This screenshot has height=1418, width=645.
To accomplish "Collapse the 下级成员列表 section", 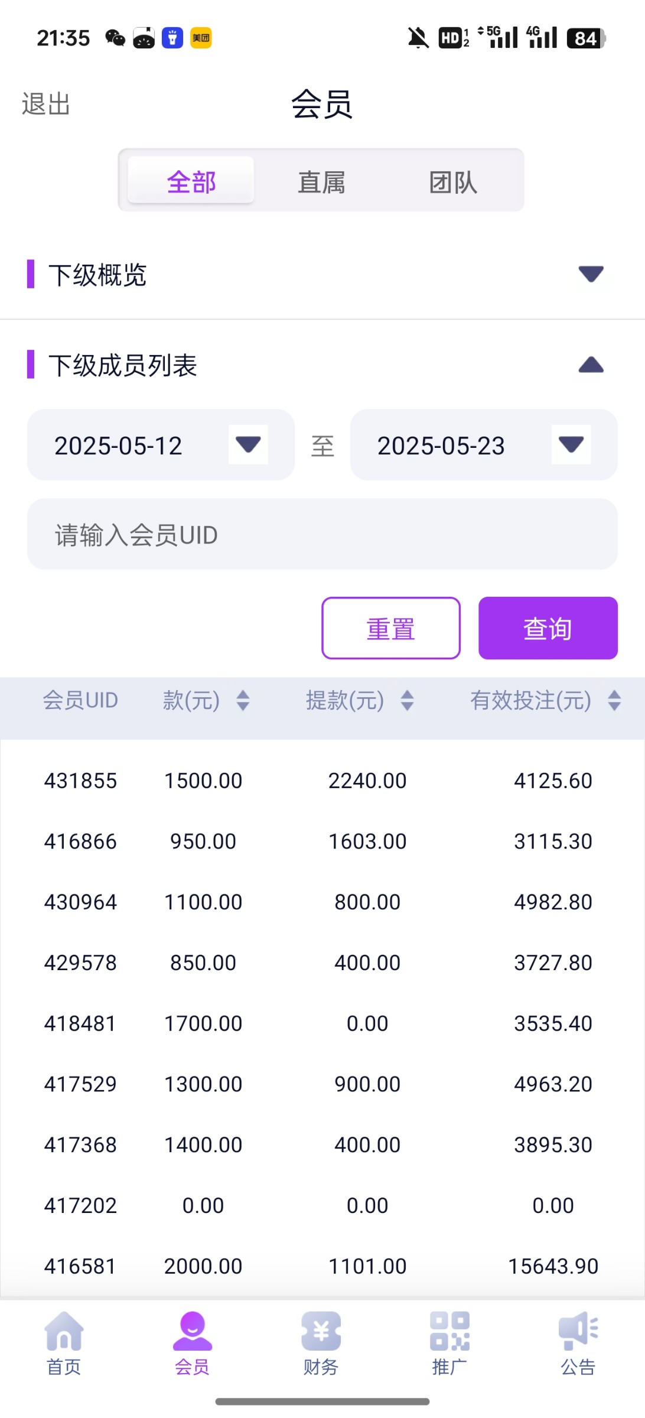I will pos(591,365).
